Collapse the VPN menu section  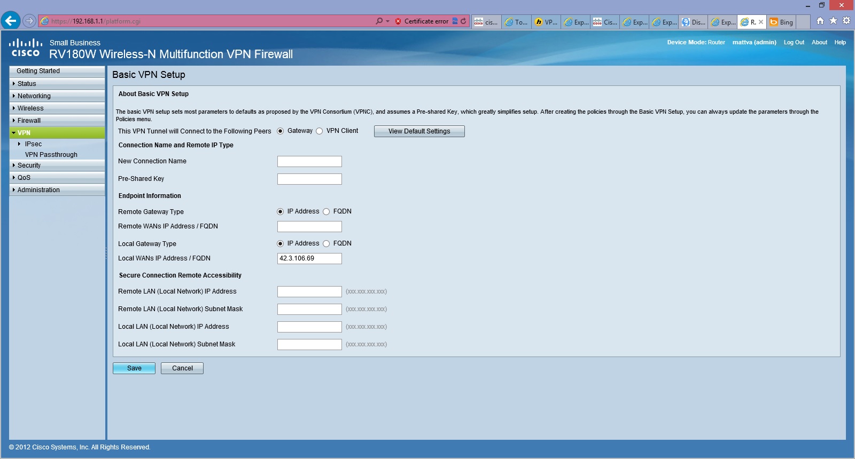click(x=57, y=133)
